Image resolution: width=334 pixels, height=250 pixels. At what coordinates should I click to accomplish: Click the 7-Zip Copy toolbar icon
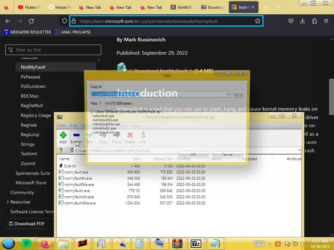click(x=103, y=138)
